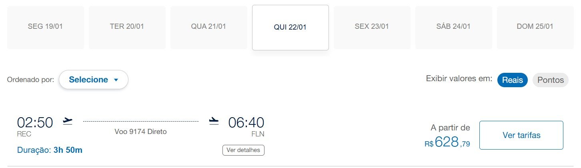Click the Voo 9174 Direto label

coord(140,132)
